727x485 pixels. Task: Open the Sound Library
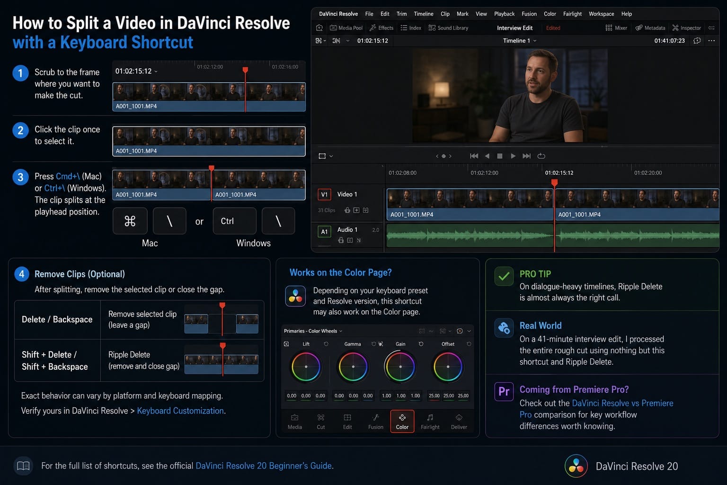(448, 28)
